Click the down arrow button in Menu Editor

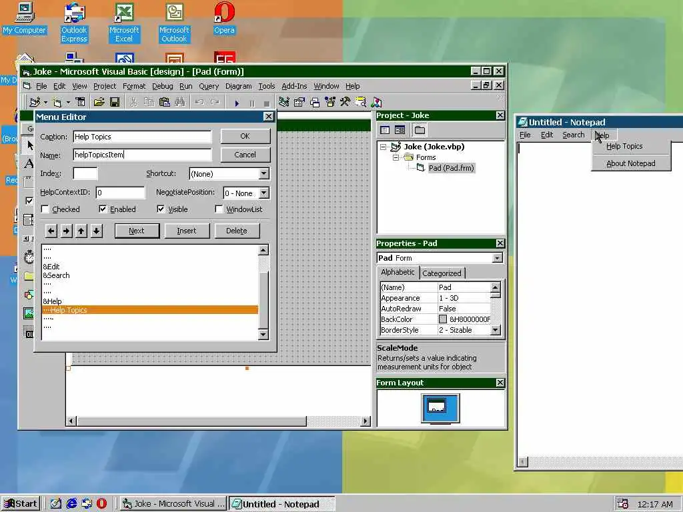point(96,231)
